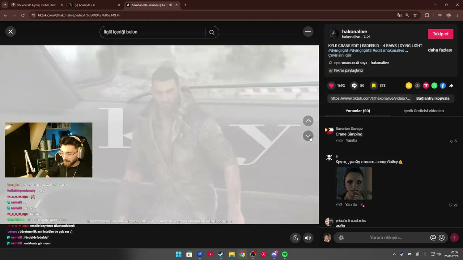Open Discord from the taskbar
Image resolution: width=463 pixels, height=260 pixels.
[x=274, y=254]
